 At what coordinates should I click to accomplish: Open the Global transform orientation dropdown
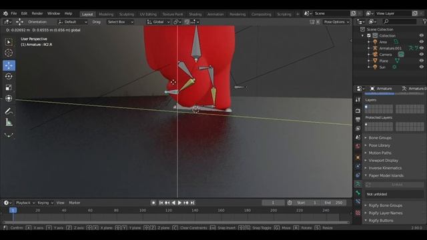click(x=158, y=22)
